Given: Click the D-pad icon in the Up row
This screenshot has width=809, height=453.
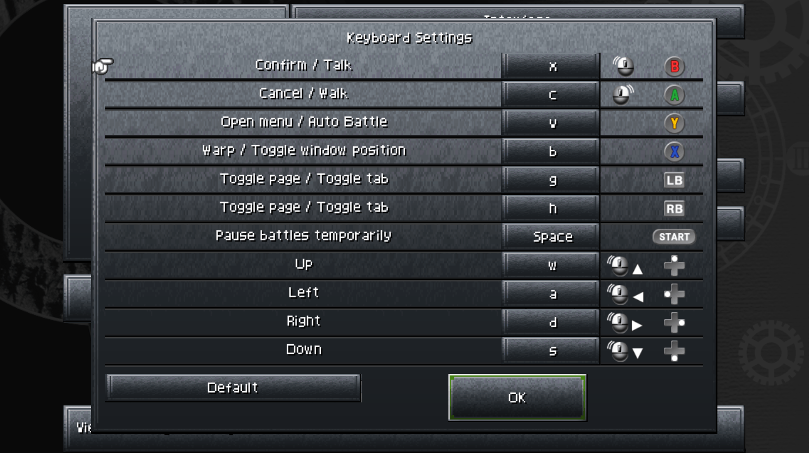Looking at the screenshot, I should click(x=674, y=265).
